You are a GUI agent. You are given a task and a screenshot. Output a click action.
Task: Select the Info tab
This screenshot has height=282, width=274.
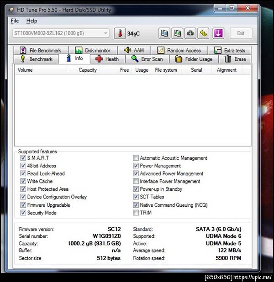click(74, 58)
